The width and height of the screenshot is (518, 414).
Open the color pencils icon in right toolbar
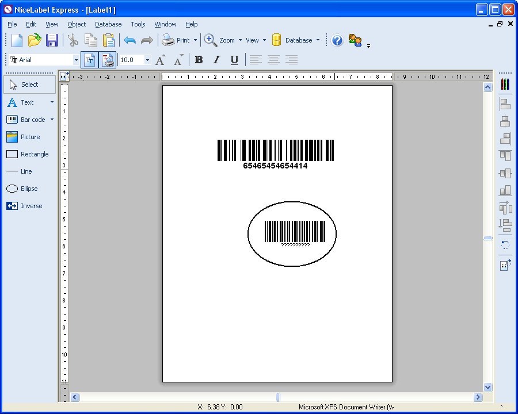point(505,84)
